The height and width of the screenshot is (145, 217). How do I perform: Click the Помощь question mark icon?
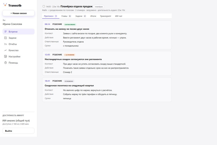point(6,63)
